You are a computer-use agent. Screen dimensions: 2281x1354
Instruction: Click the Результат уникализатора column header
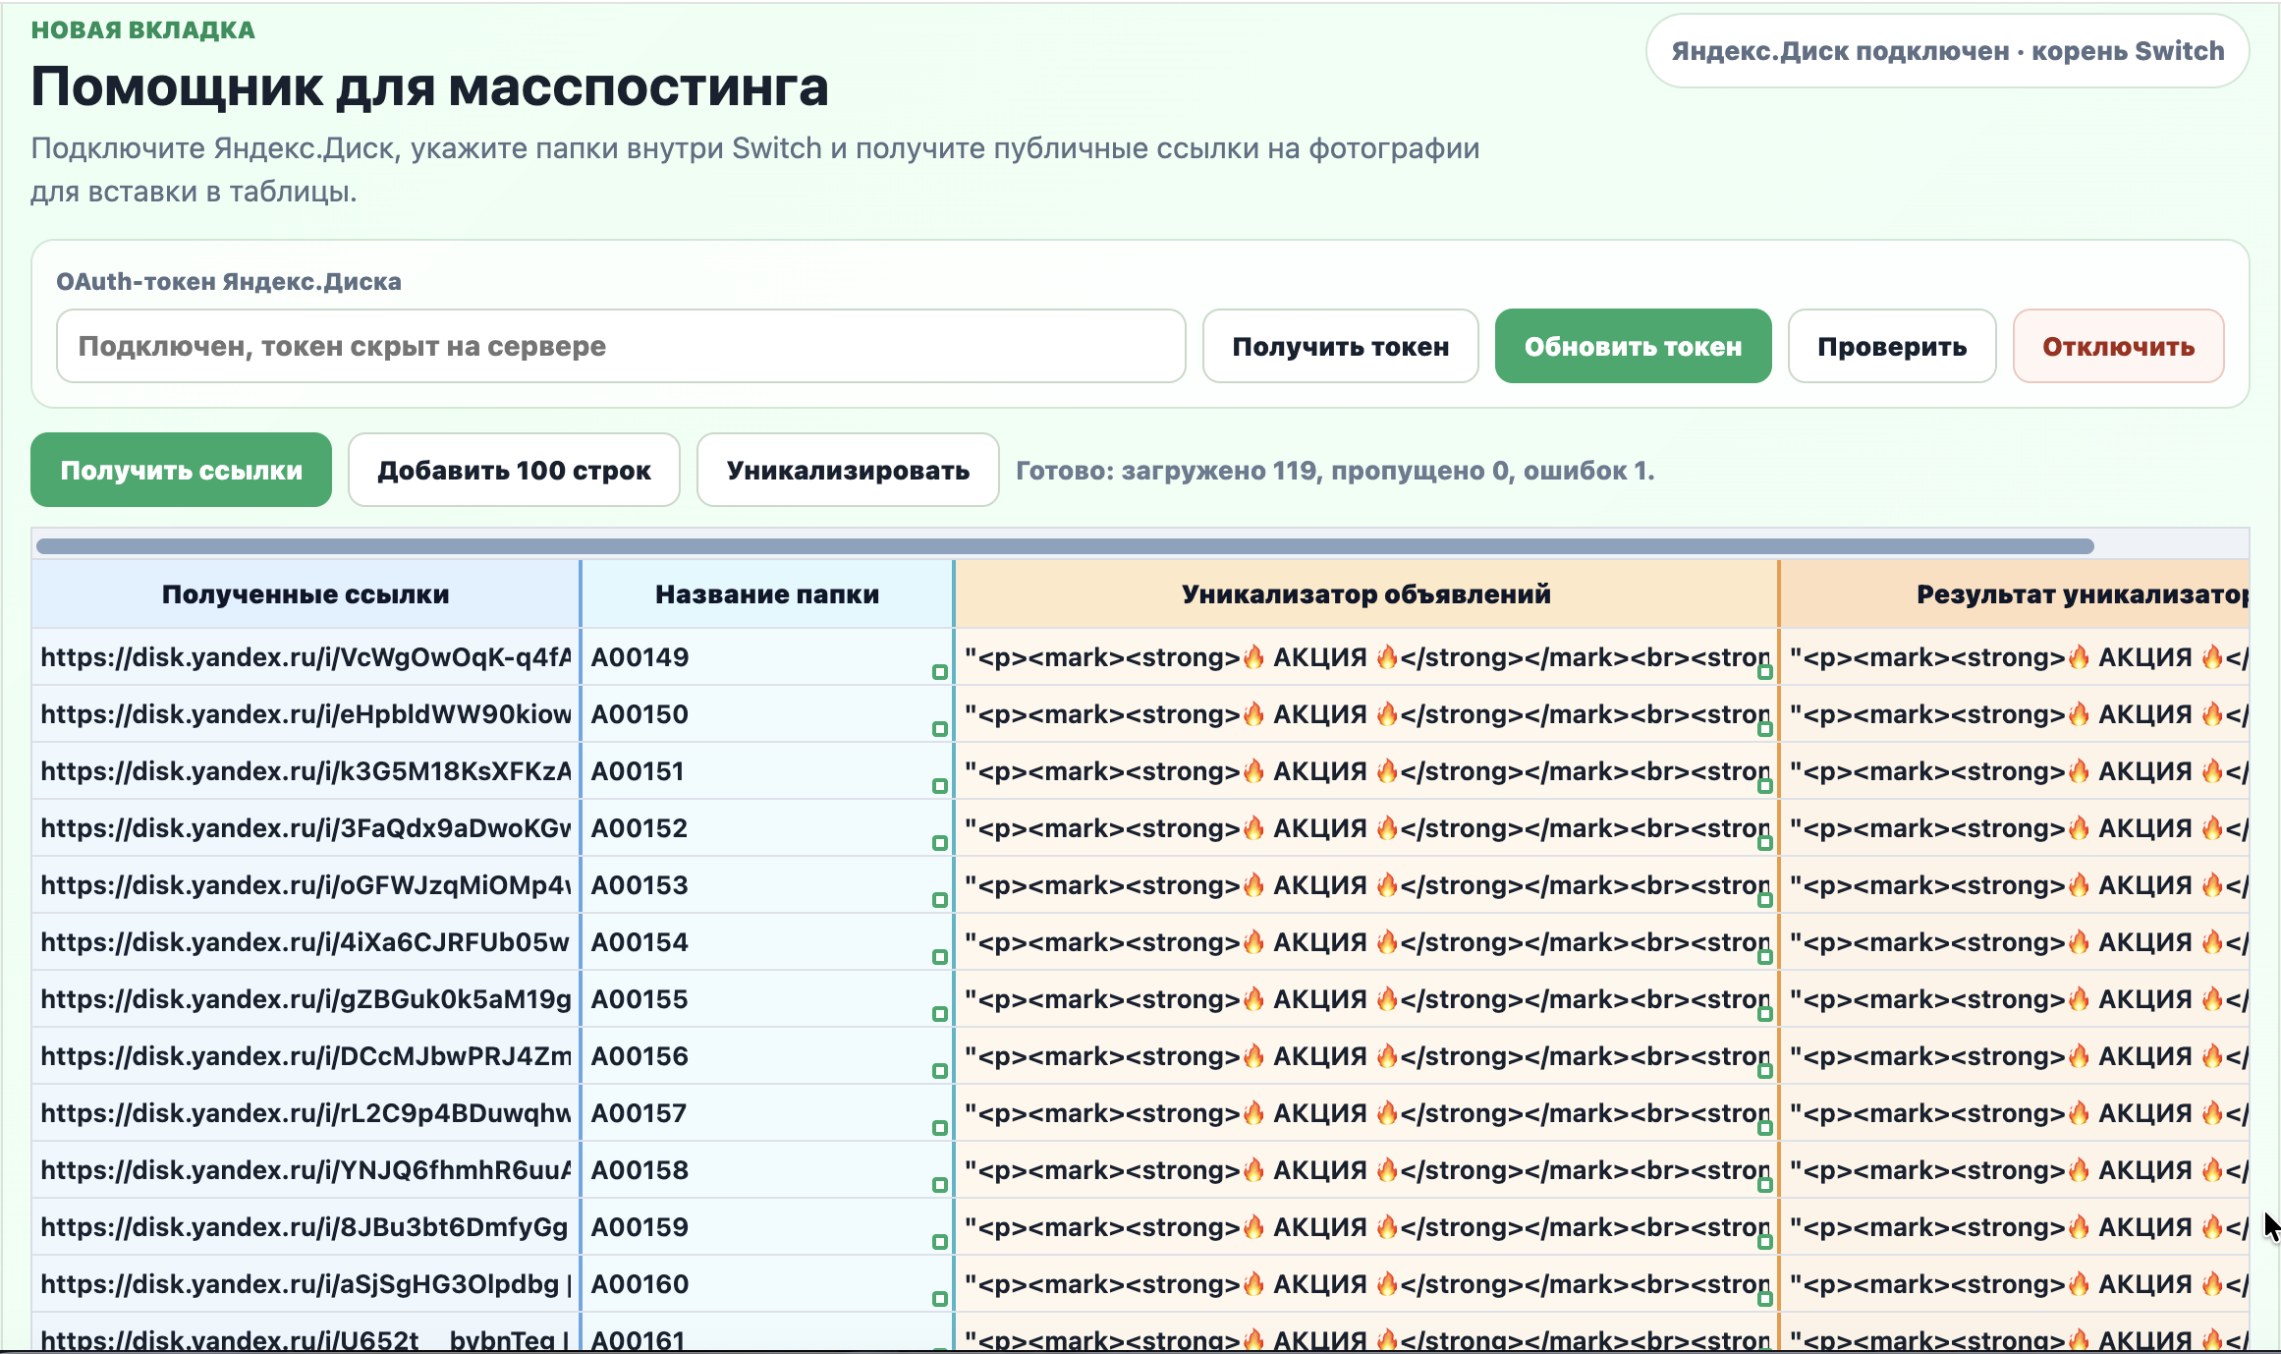tap(2015, 593)
